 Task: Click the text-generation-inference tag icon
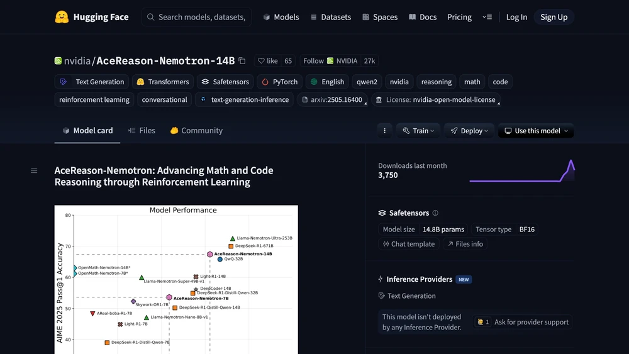(x=203, y=99)
